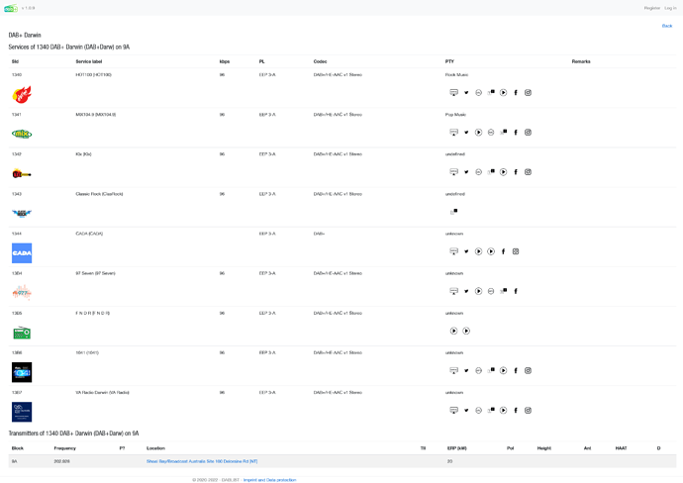Click the first screen icon in the 97 Seven row

454,291
